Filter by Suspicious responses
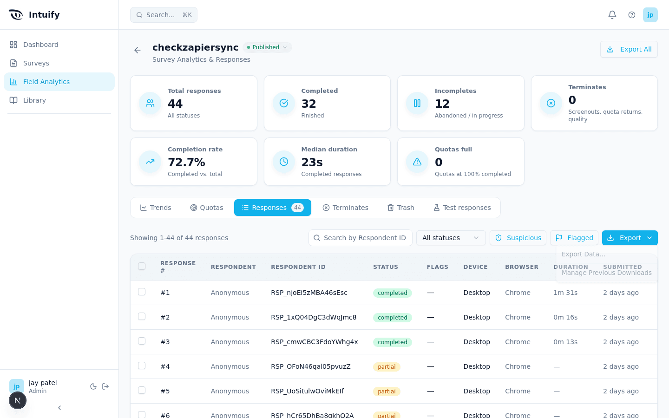This screenshot has width=669, height=418. pos(518,238)
